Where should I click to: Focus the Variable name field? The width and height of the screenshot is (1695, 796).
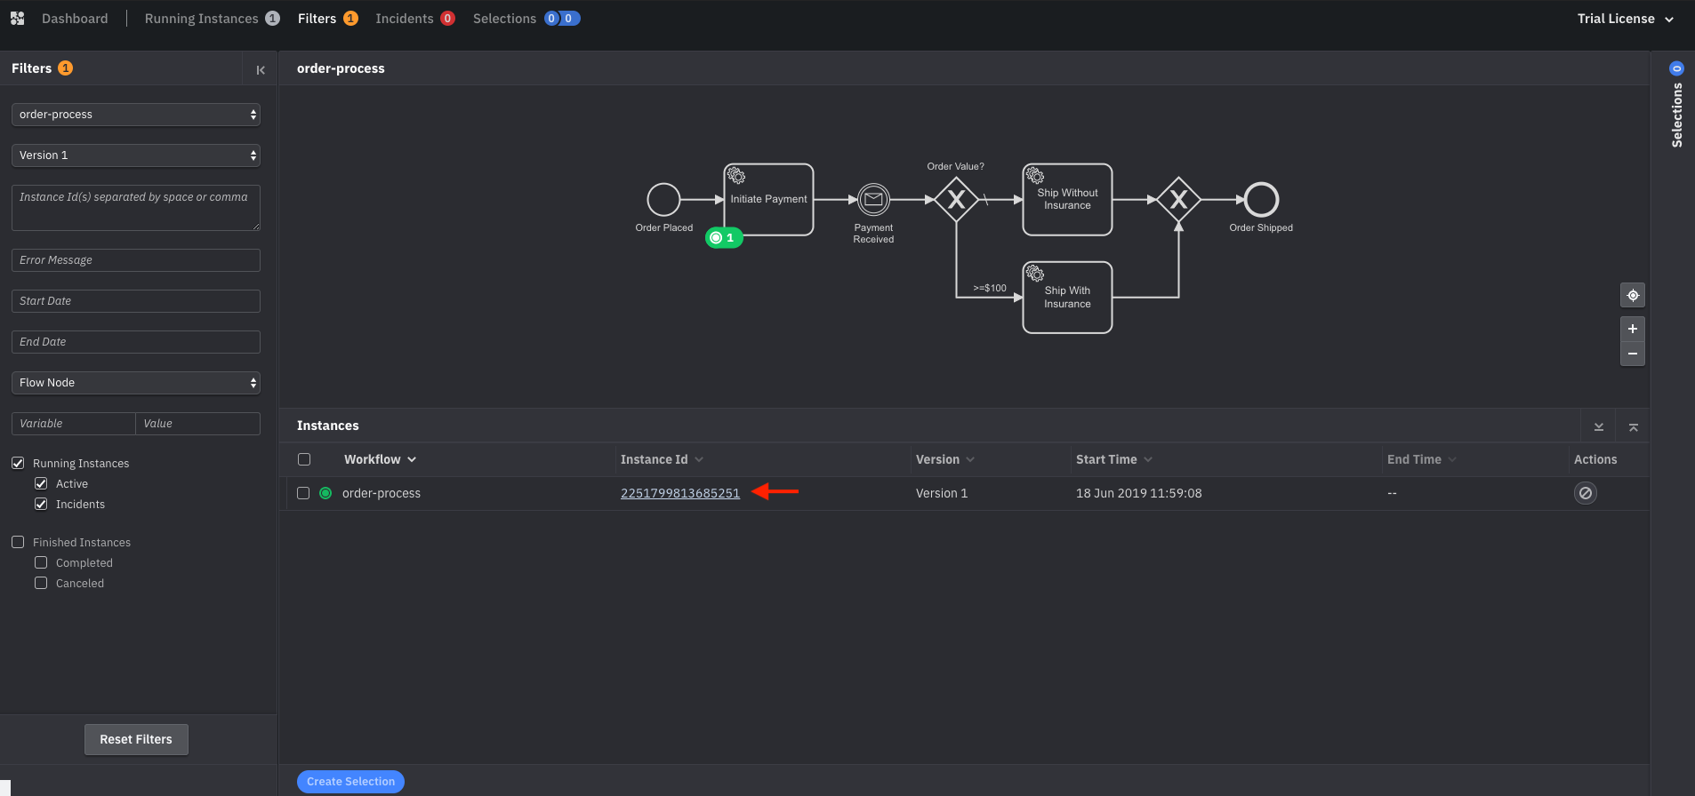pos(73,424)
